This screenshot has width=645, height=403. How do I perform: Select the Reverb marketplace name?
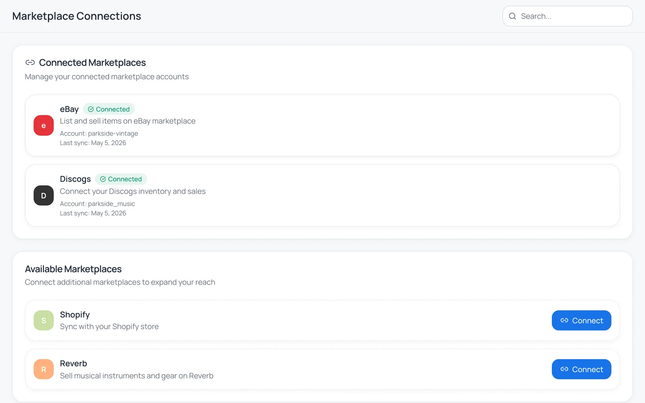73,364
